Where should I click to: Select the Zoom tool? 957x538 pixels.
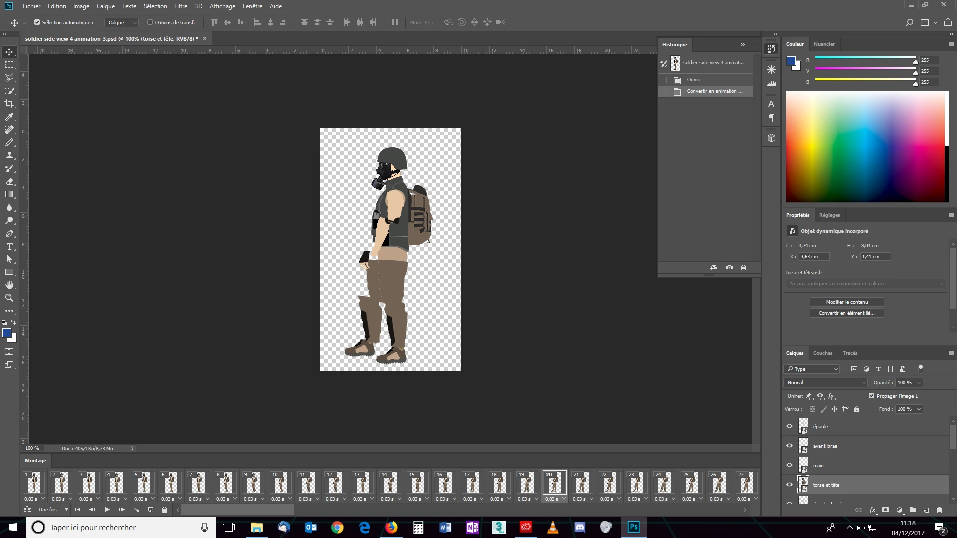(9, 298)
